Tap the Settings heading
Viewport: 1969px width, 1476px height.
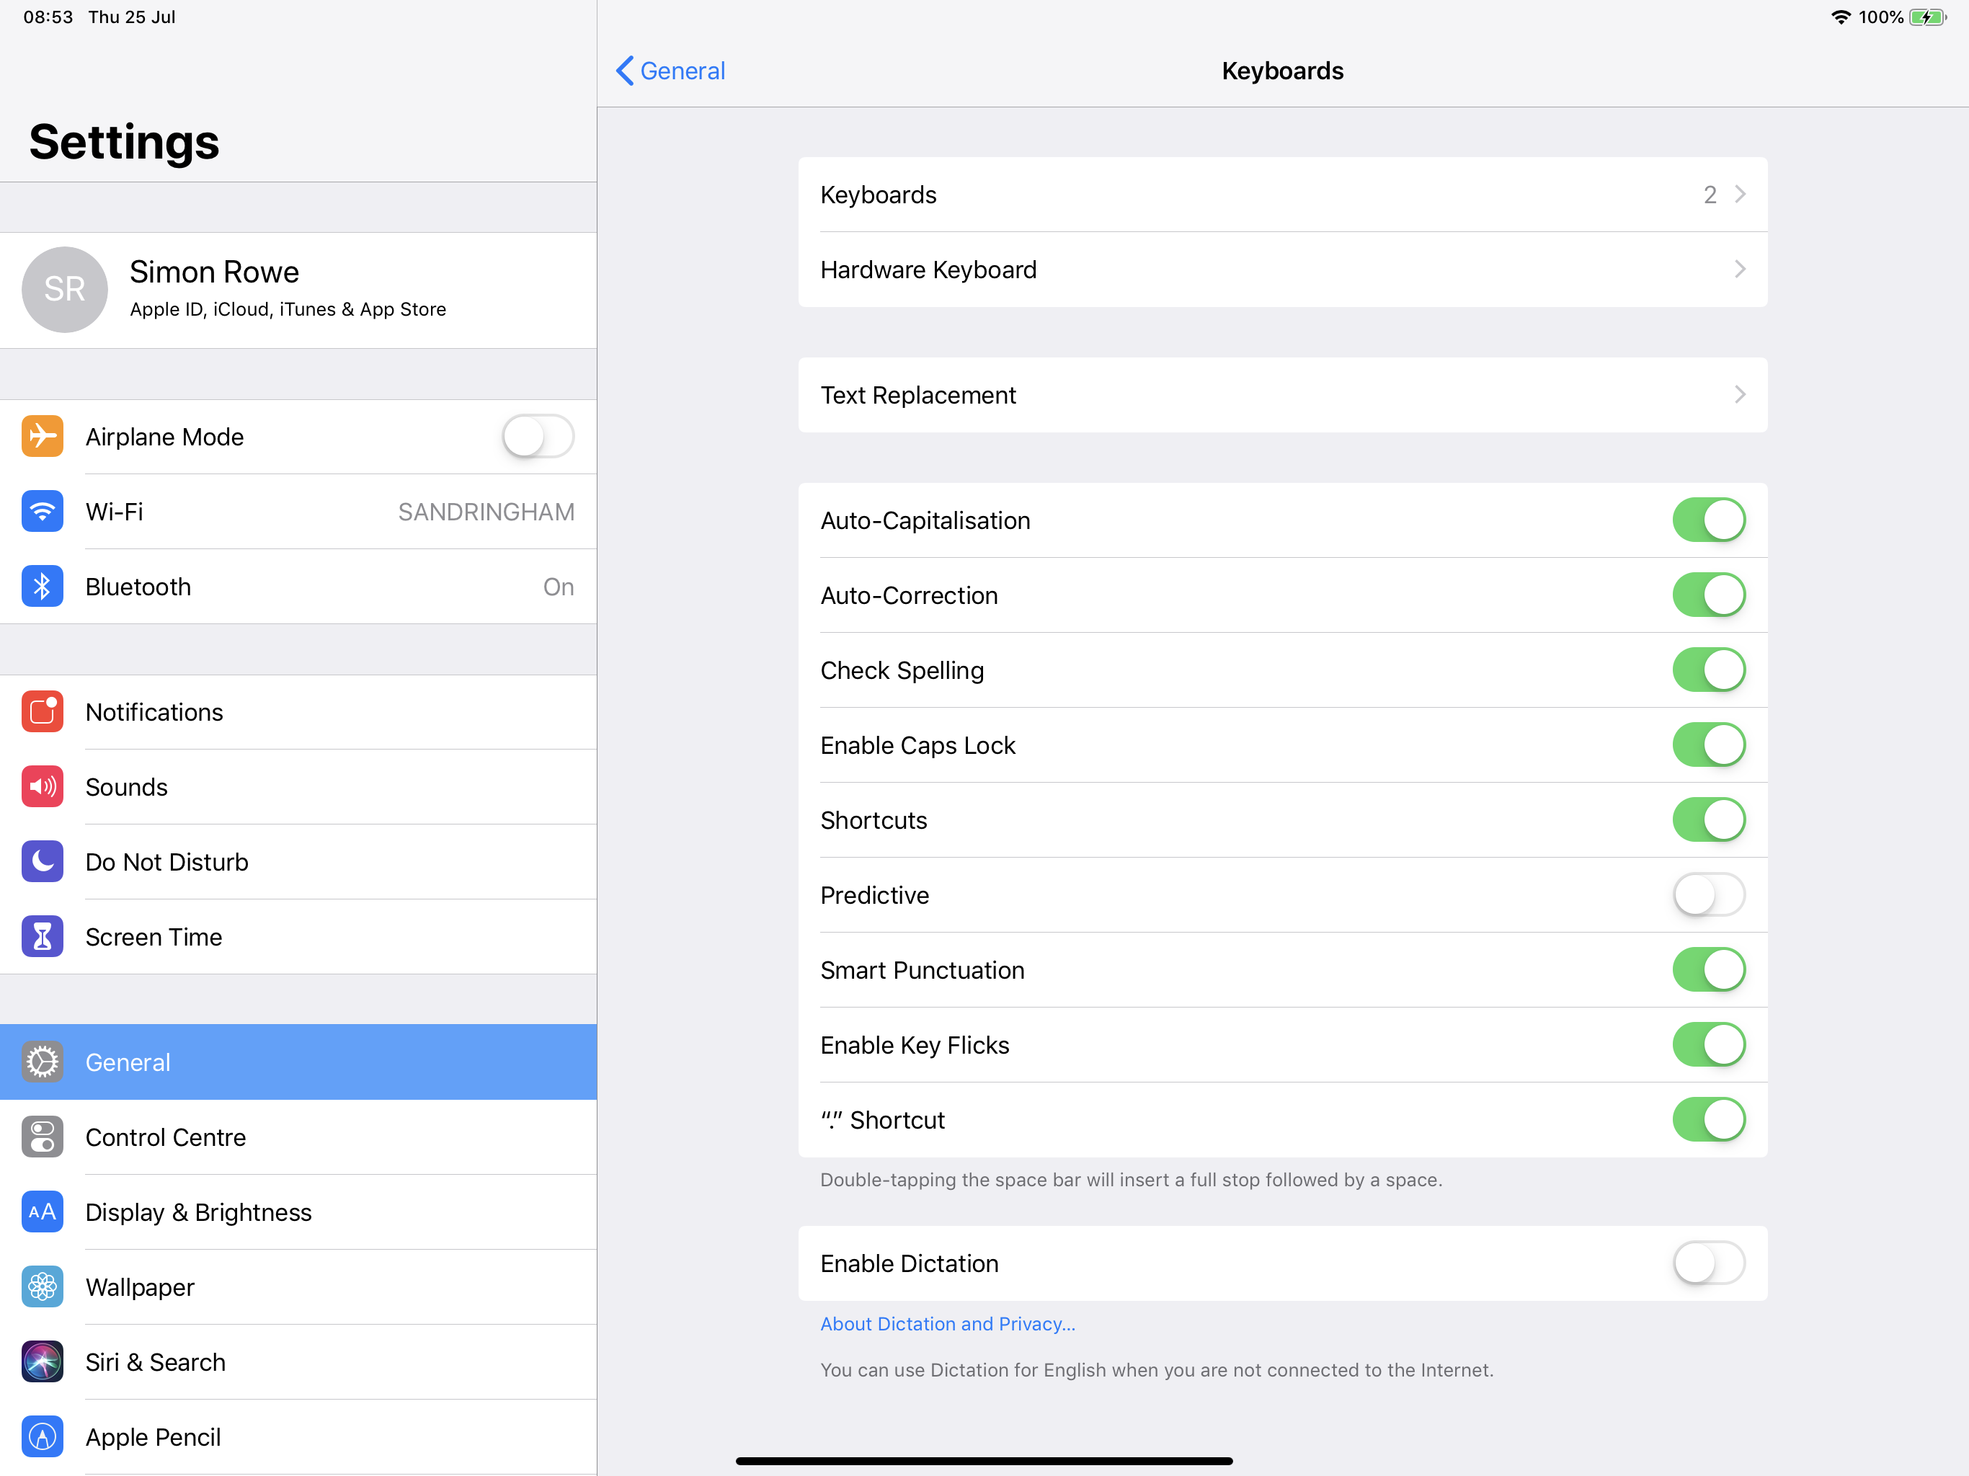124,141
